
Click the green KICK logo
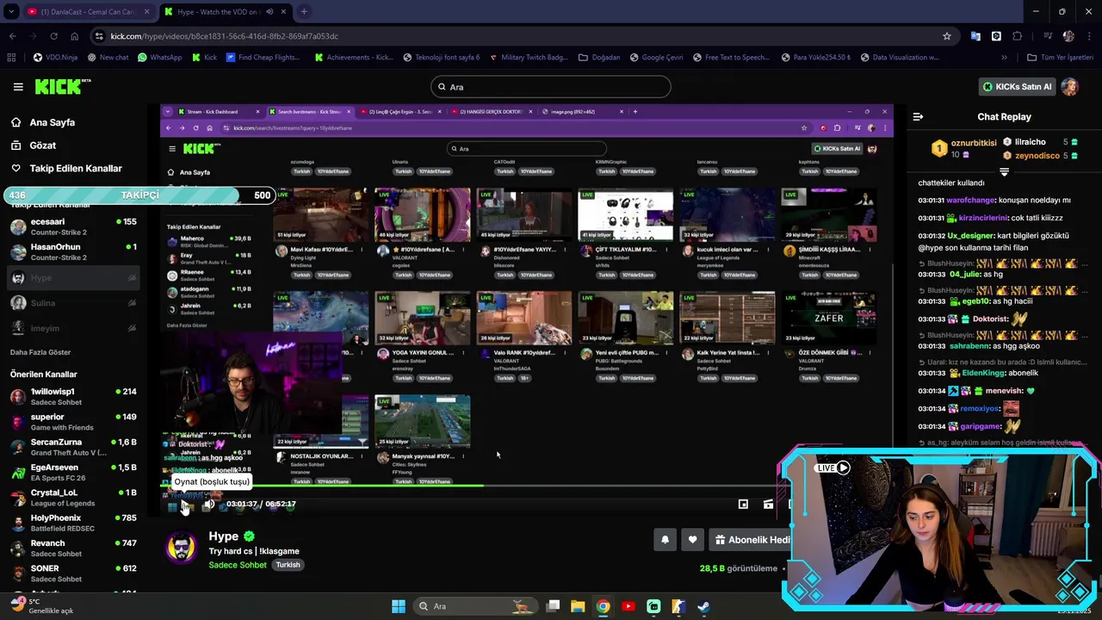62,87
